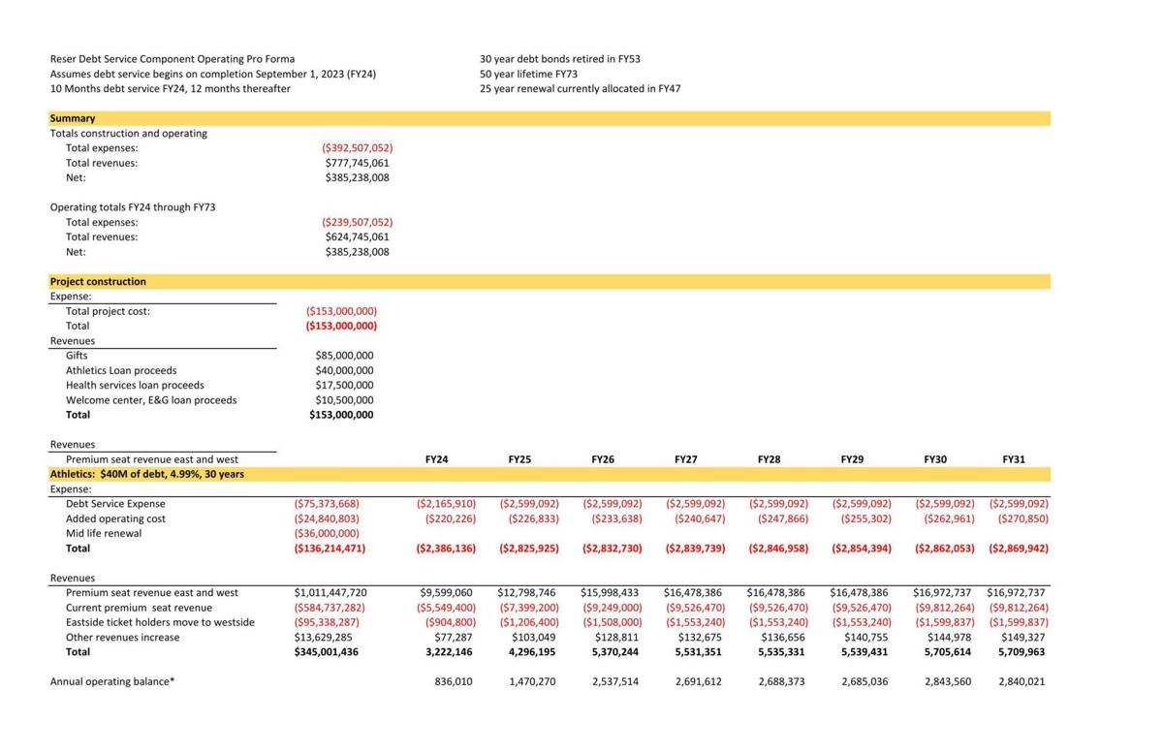This screenshot has height=753, width=1163.
Task: Click the Total expenses value ($392,507,052)
Action: point(356,147)
